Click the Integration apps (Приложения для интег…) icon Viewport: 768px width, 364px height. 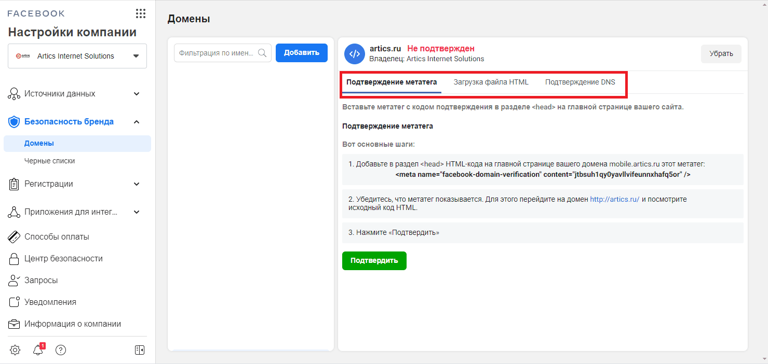(x=14, y=212)
